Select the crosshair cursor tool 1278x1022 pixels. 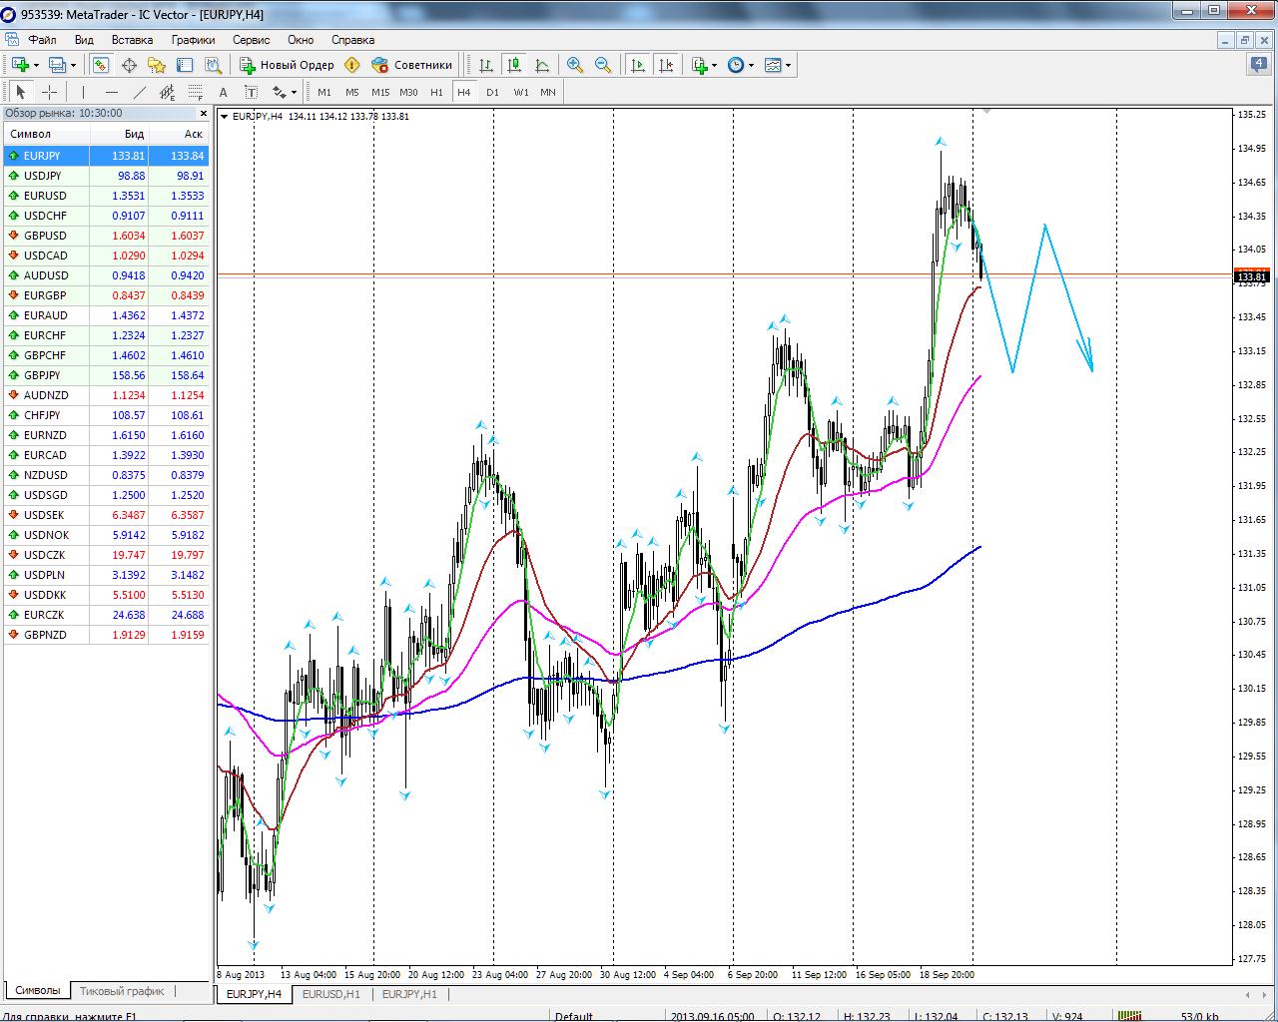point(49,92)
